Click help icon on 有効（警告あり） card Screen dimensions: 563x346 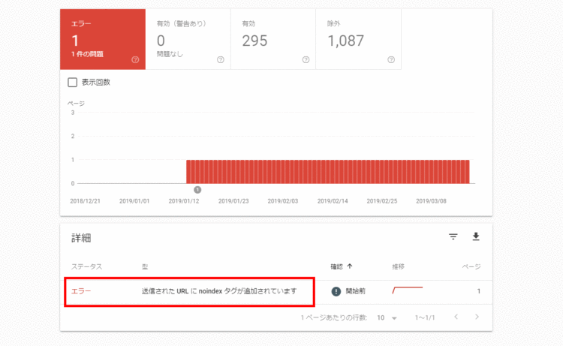(220, 59)
